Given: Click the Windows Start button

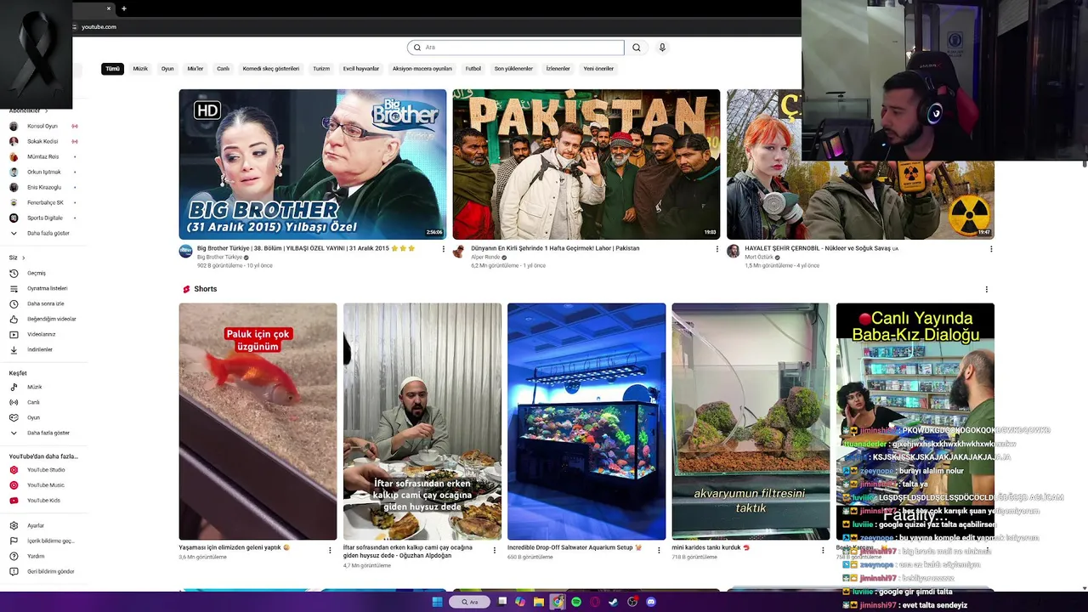Looking at the screenshot, I should (437, 602).
